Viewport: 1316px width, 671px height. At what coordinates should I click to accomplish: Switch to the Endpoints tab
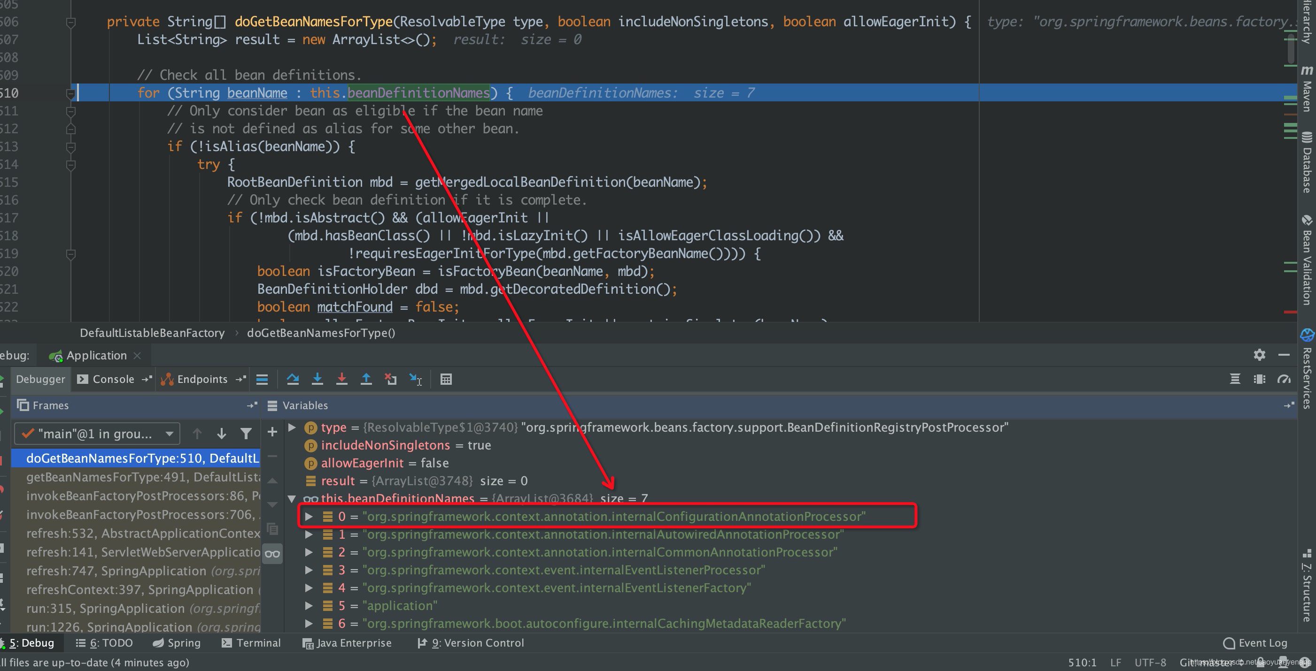click(202, 379)
